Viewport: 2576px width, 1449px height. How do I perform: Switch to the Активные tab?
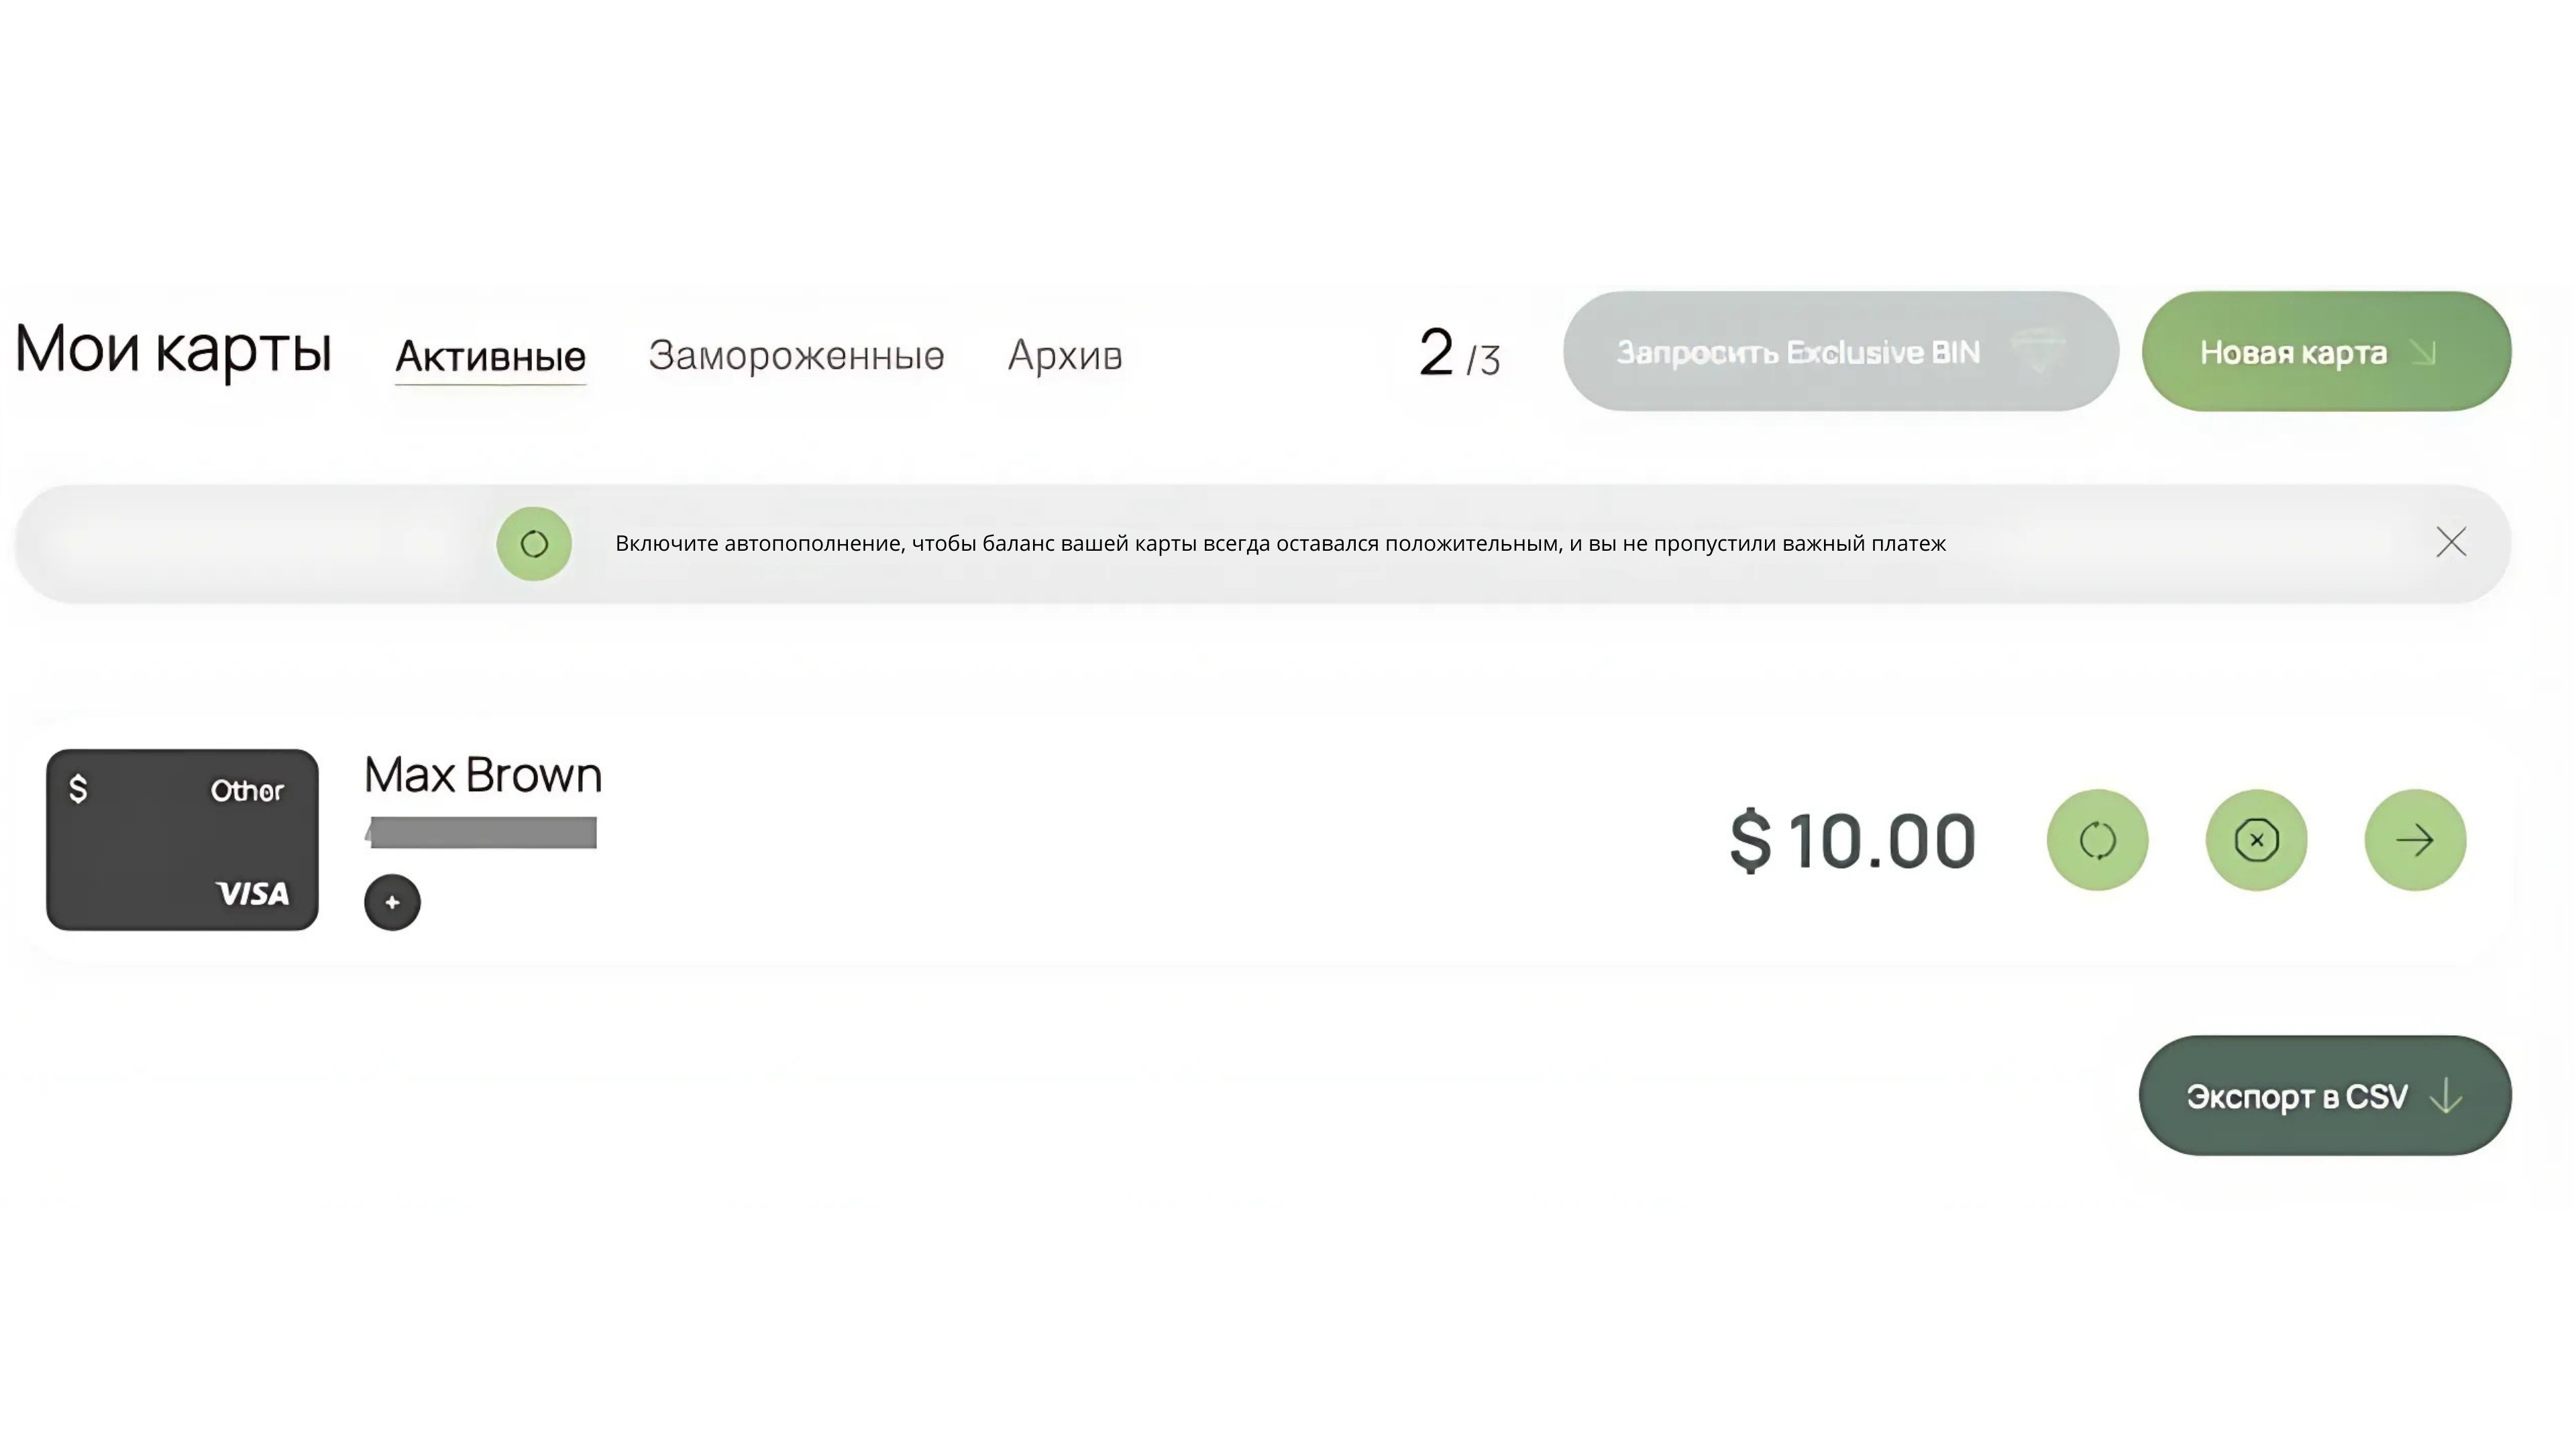click(490, 355)
